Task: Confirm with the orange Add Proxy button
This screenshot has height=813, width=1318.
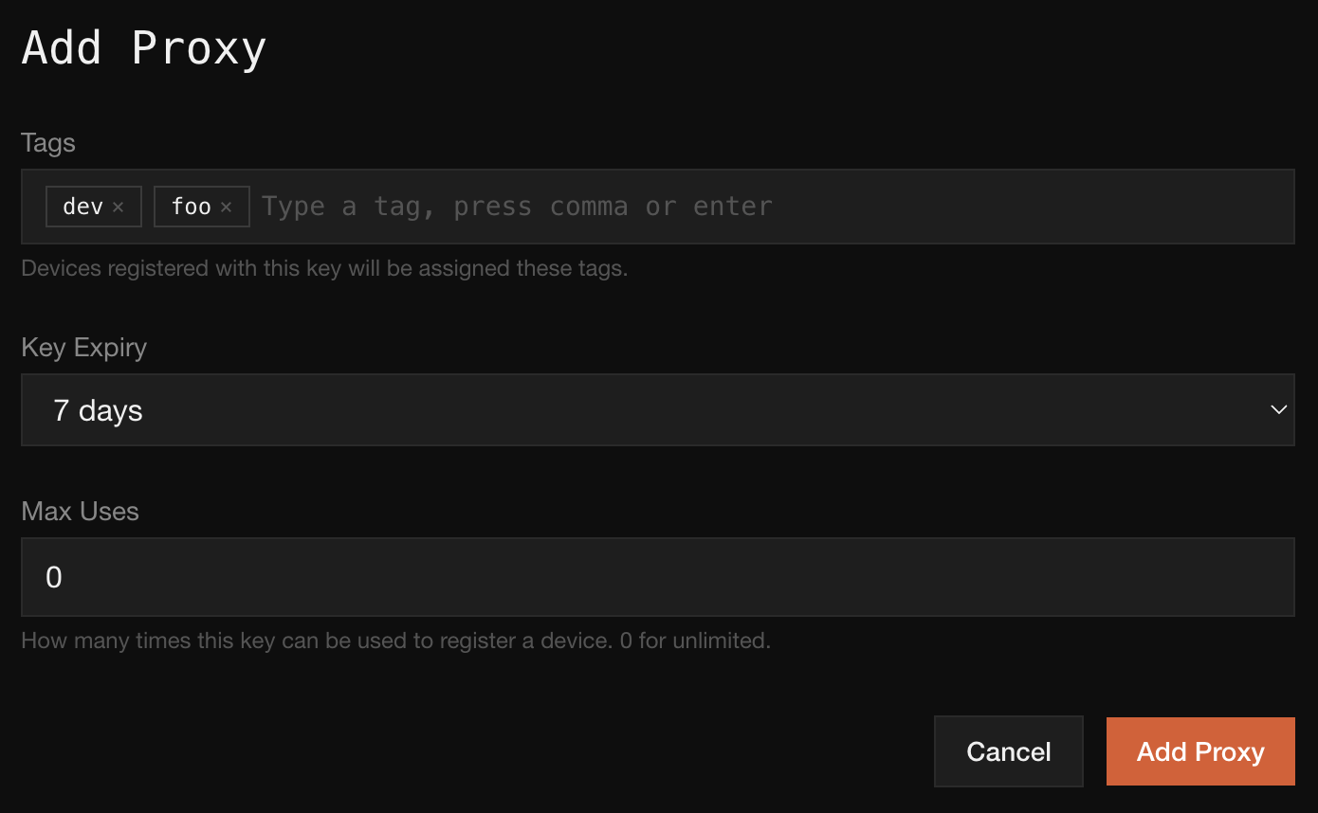Action: (x=1199, y=751)
